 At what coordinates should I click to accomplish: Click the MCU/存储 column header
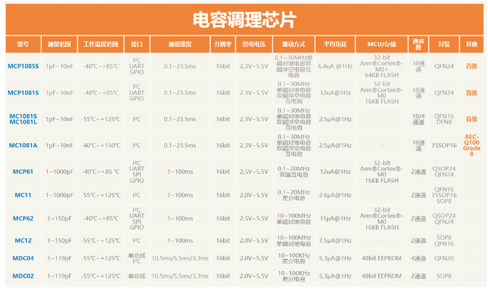[x=382, y=44]
